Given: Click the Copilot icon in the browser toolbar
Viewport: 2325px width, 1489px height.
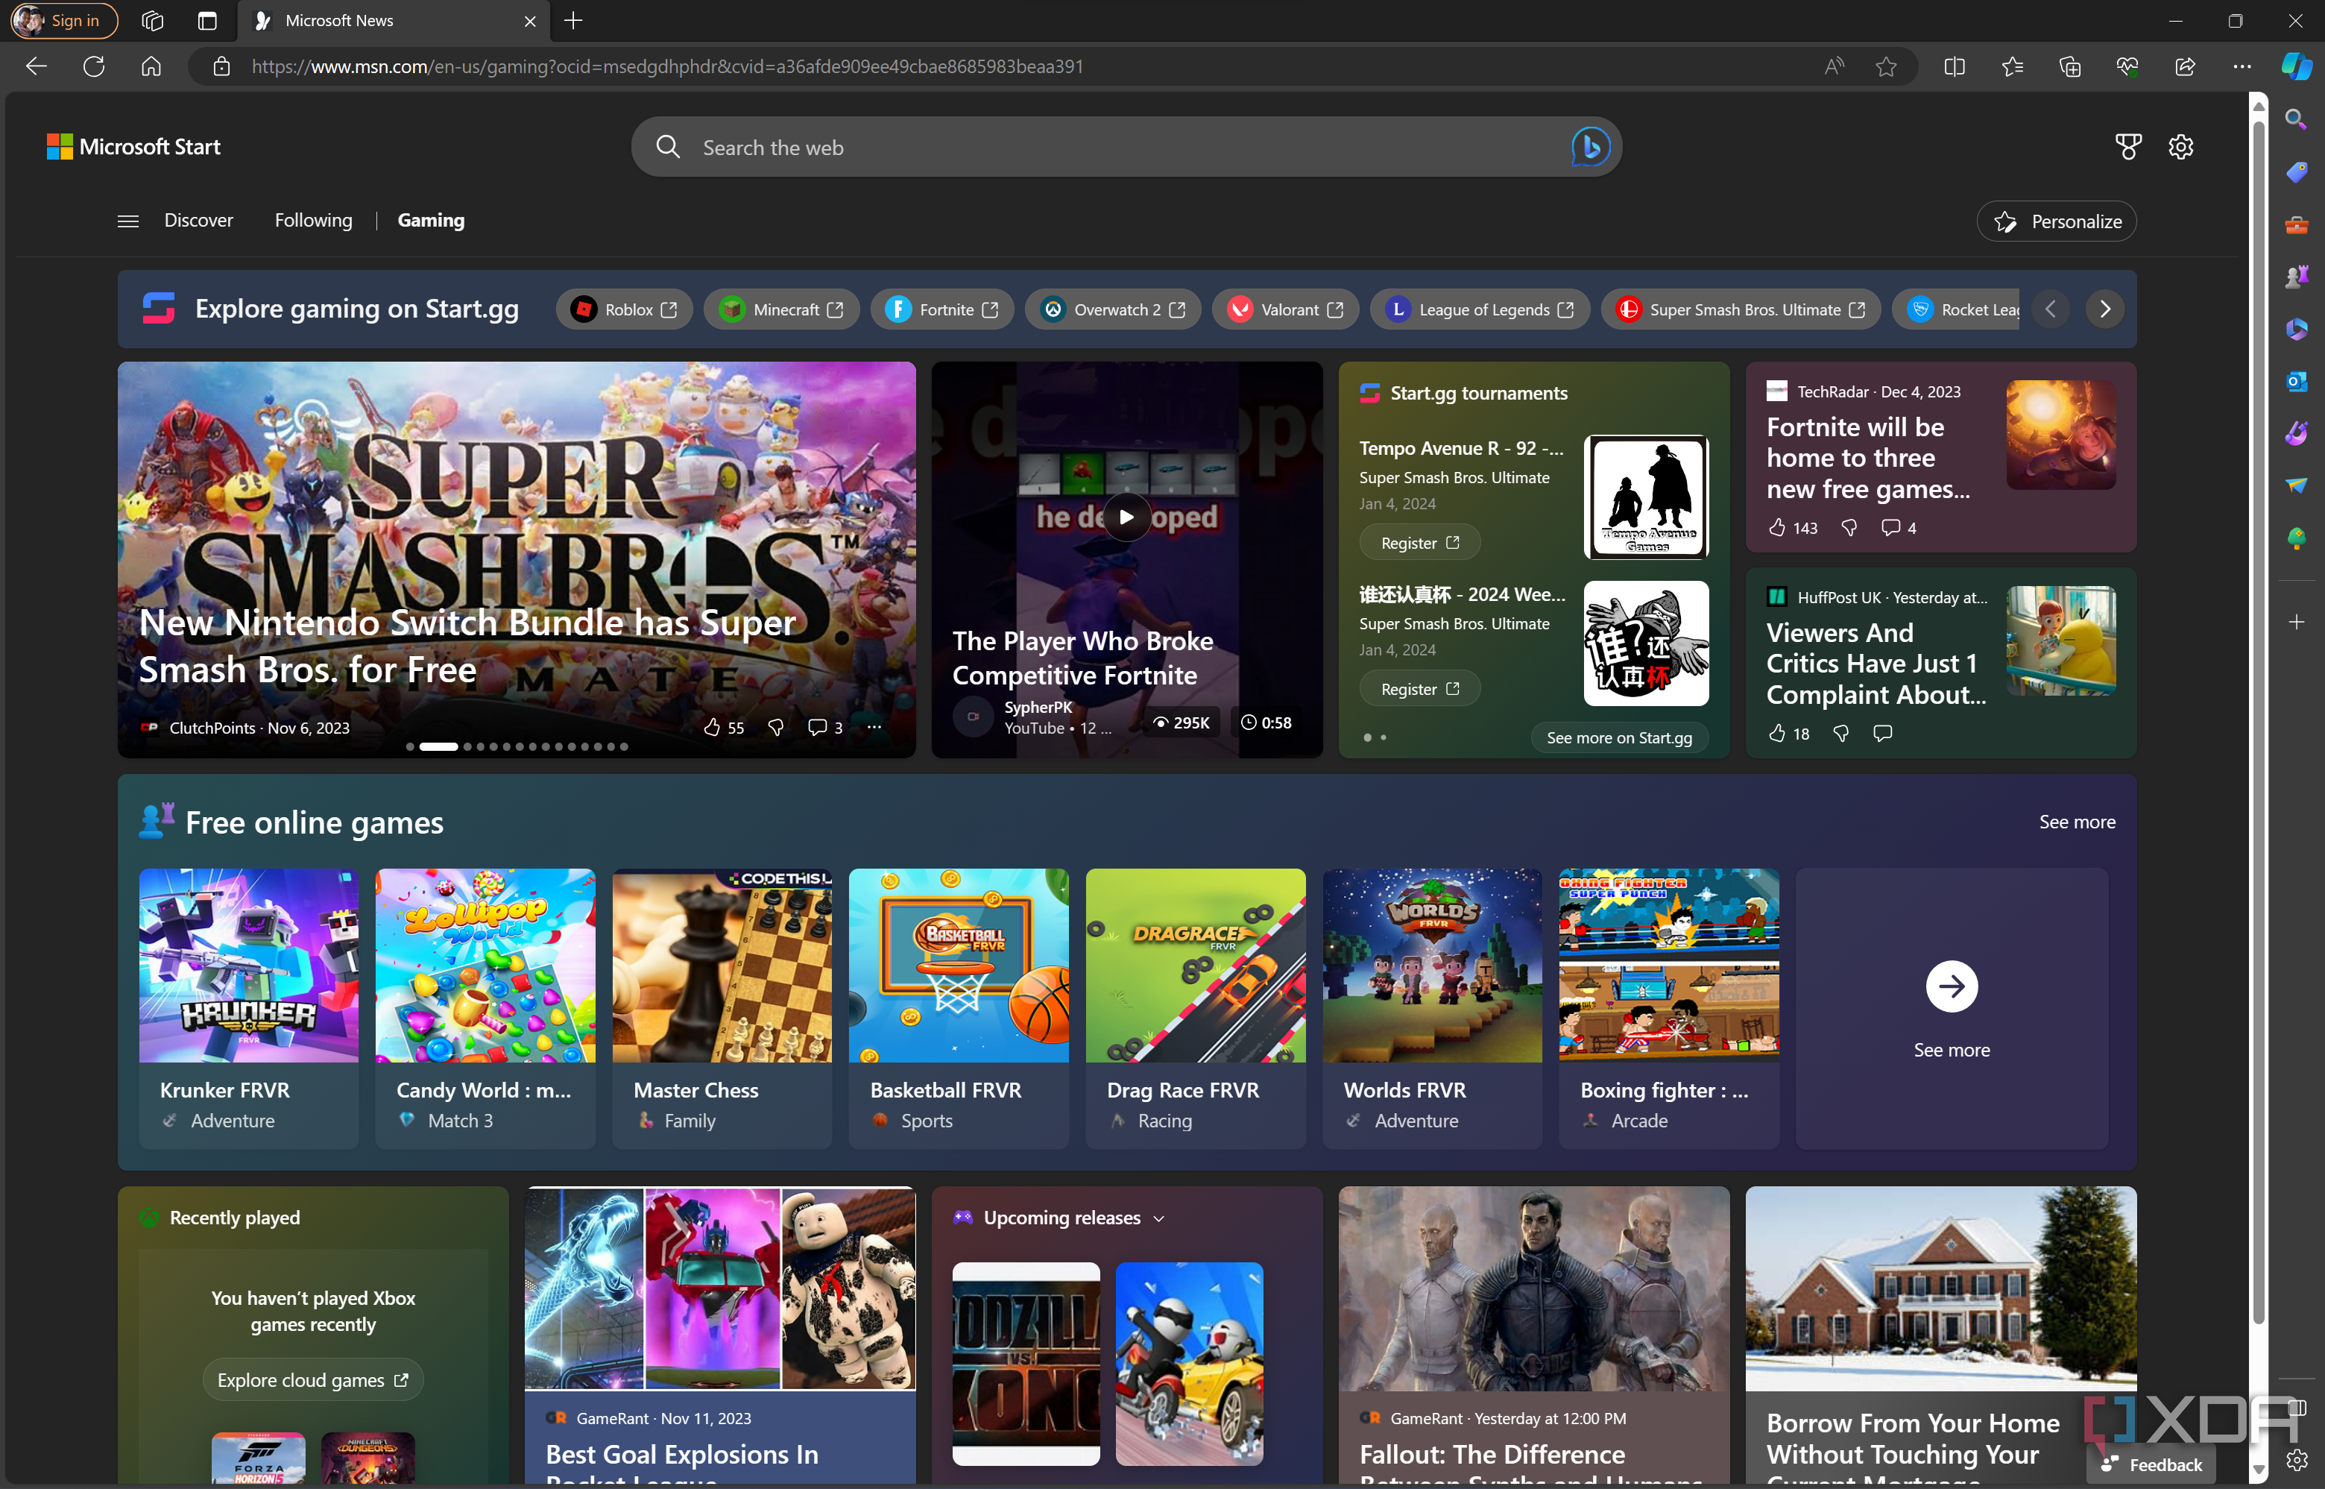Looking at the screenshot, I should [x=2295, y=66].
